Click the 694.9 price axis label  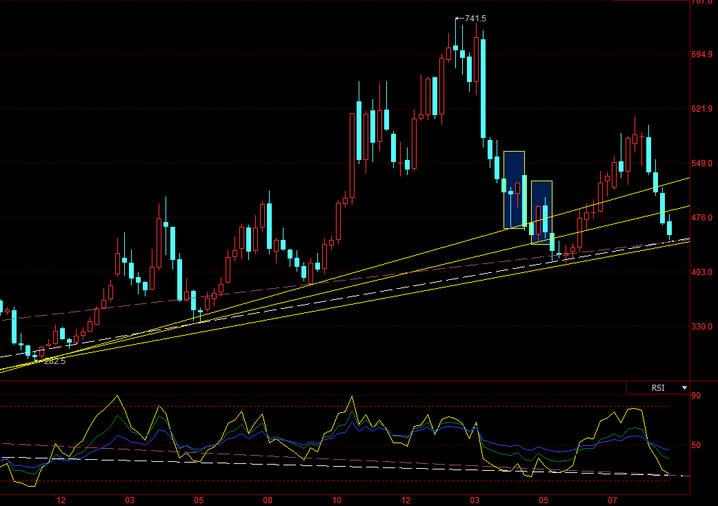click(x=701, y=54)
